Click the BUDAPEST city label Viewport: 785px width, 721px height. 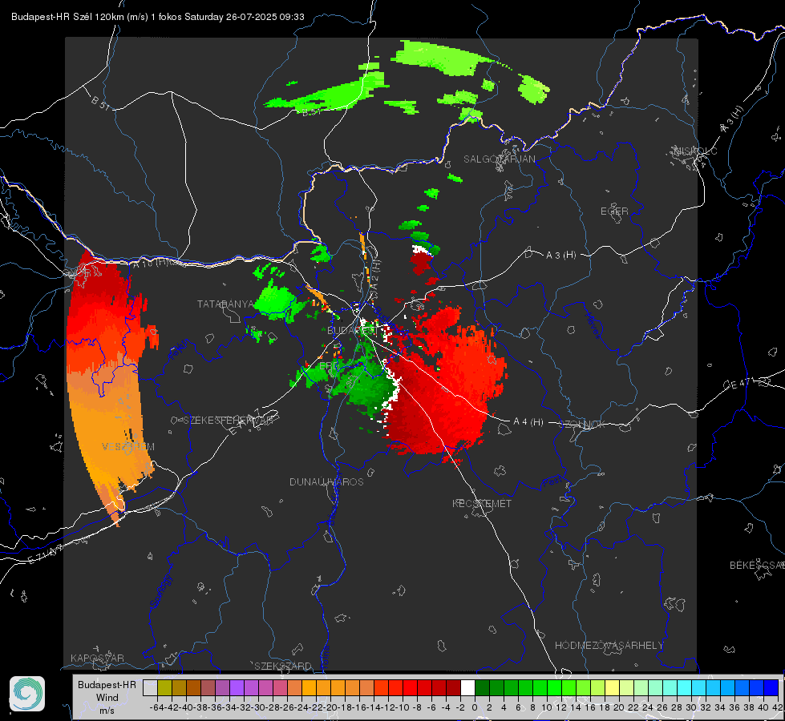(351, 331)
